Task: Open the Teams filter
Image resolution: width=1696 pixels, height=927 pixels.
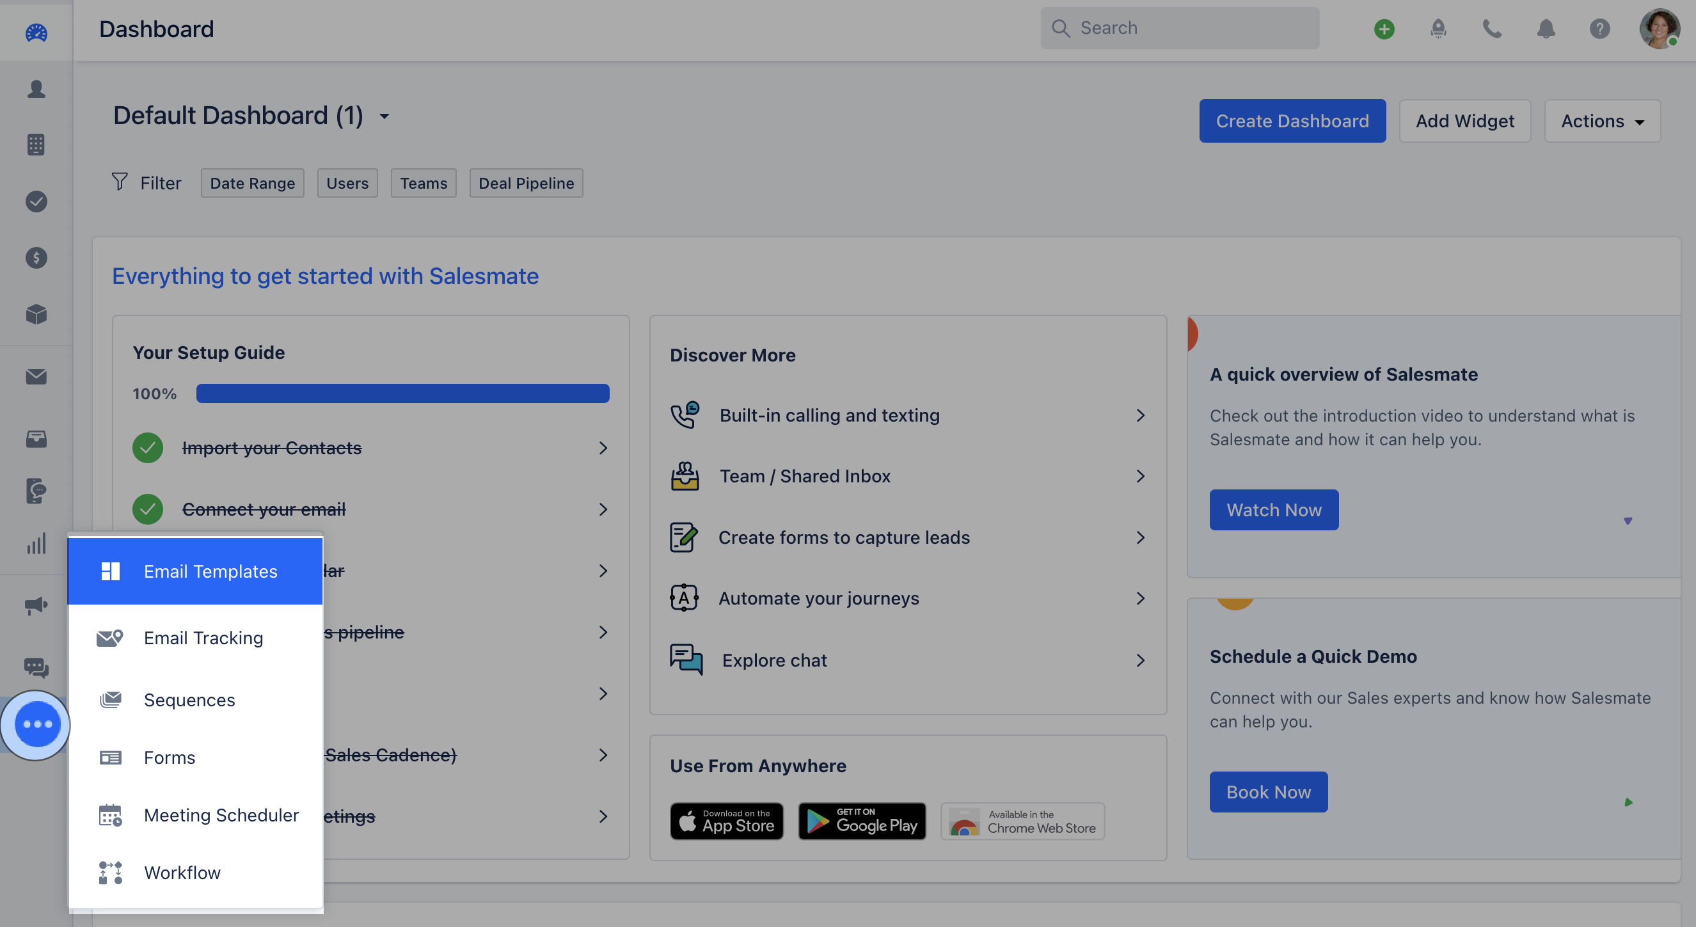Action: click(424, 182)
